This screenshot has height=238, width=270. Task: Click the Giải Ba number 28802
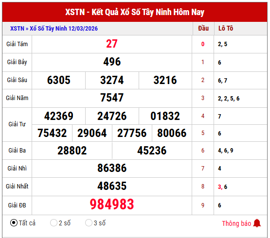tap(72, 151)
